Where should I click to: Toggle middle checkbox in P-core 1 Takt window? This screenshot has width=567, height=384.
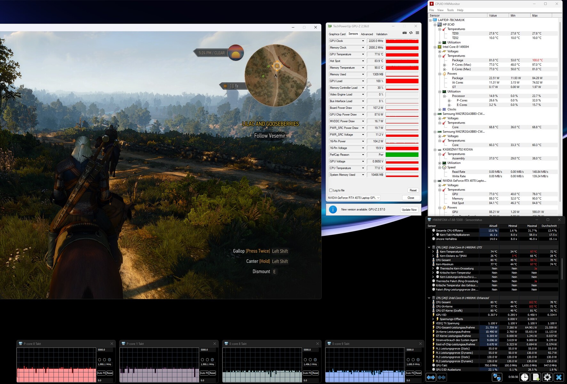[x=207, y=360]
